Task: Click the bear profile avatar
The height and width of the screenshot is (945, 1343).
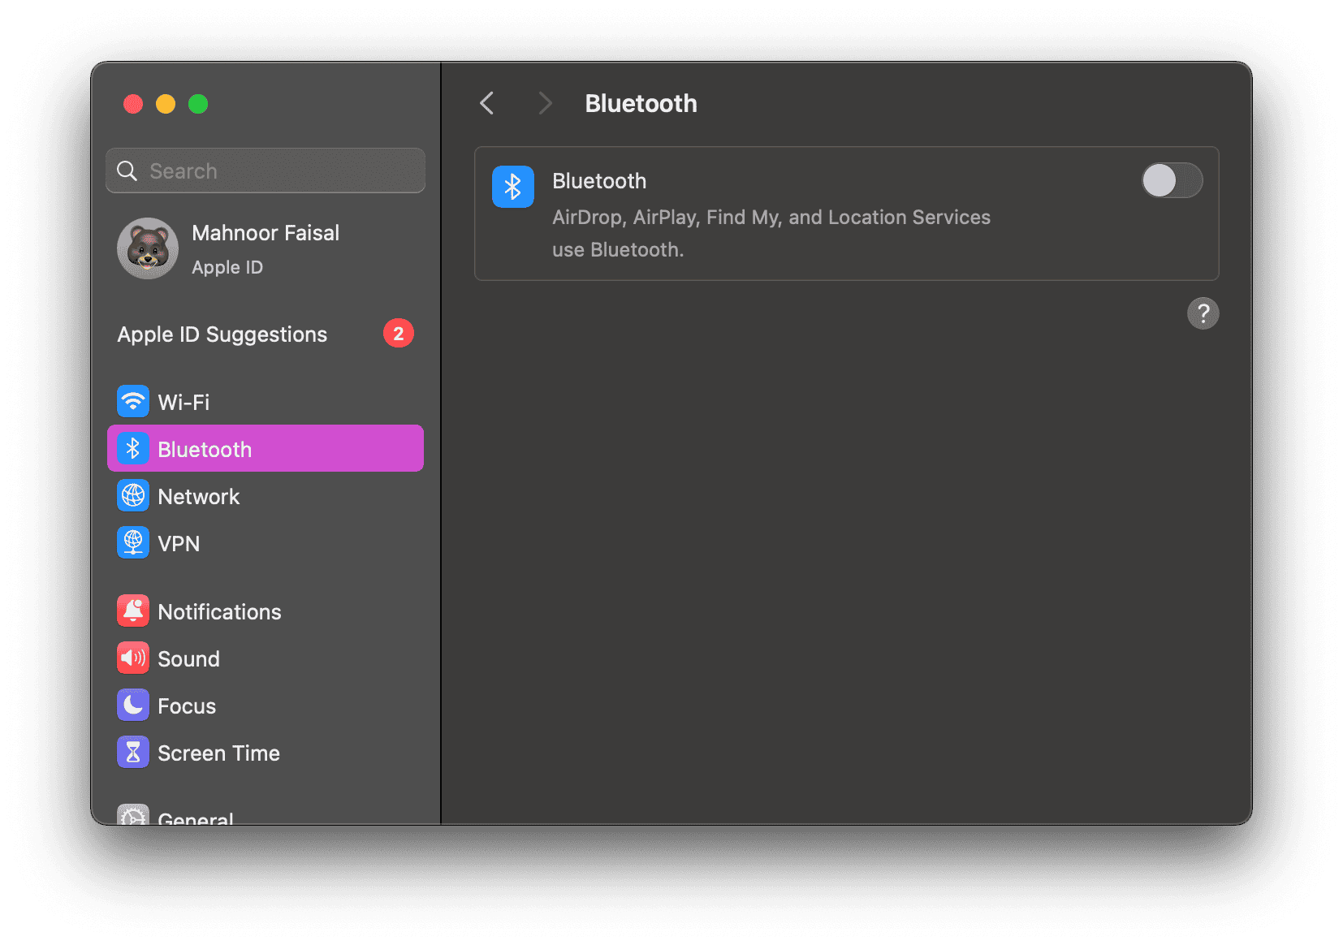Action: (148, 248)
